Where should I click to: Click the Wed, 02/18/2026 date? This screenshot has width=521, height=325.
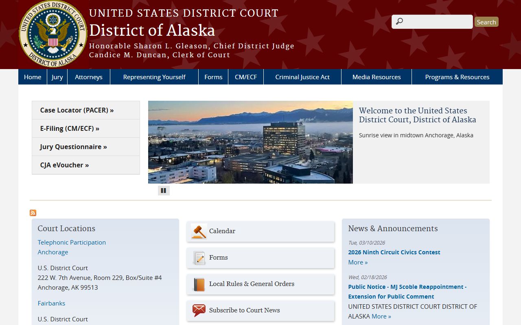[x=368, y=277]
